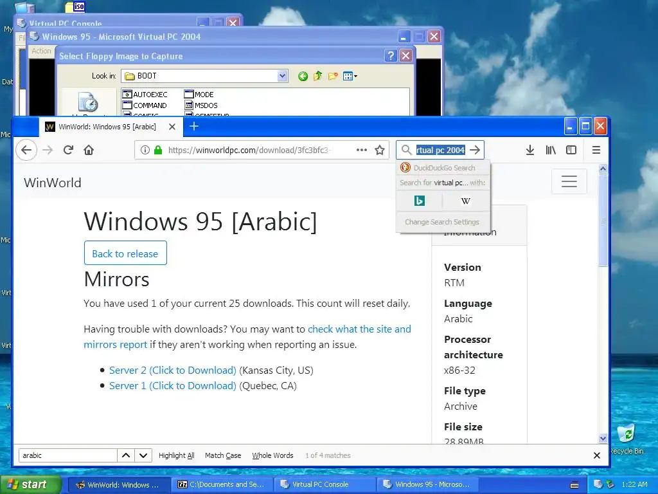This screenshot has width=658, height=494.
Task: Select the MSDOS file
Action: 201,105
